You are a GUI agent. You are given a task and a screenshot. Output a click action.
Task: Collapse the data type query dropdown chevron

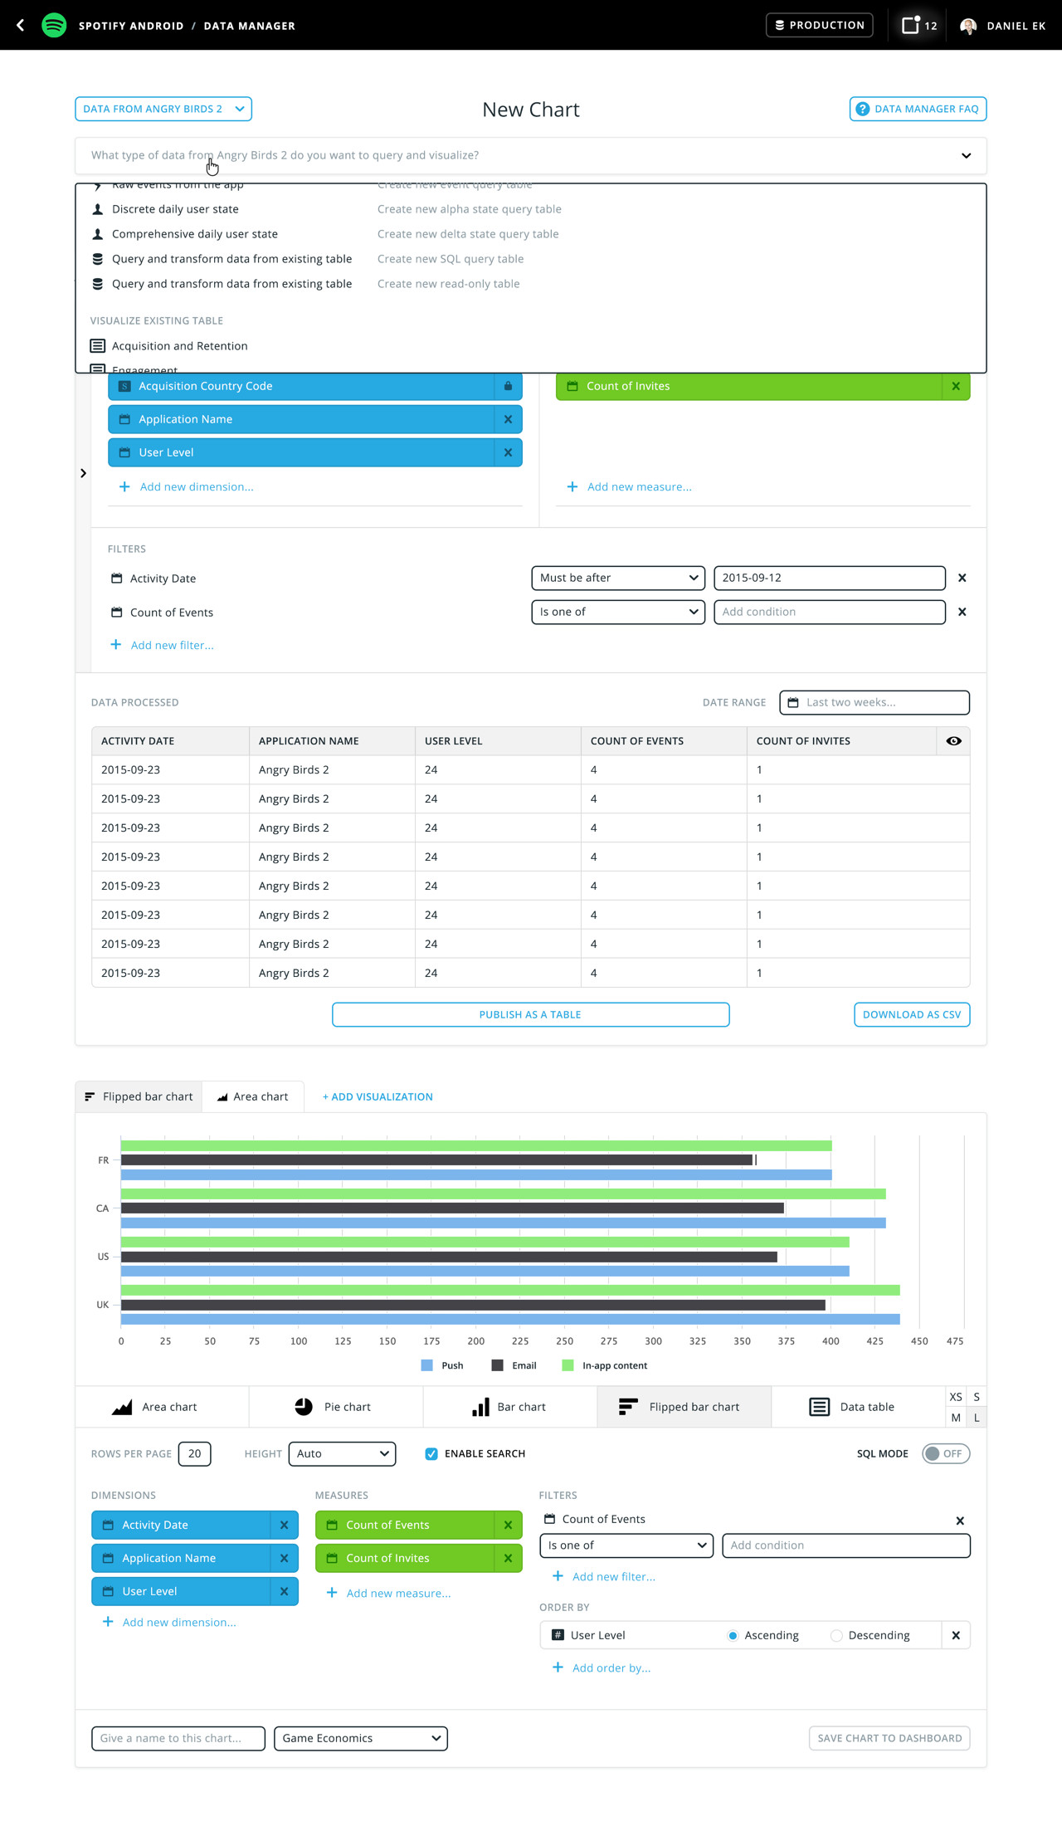click(966, 155)
